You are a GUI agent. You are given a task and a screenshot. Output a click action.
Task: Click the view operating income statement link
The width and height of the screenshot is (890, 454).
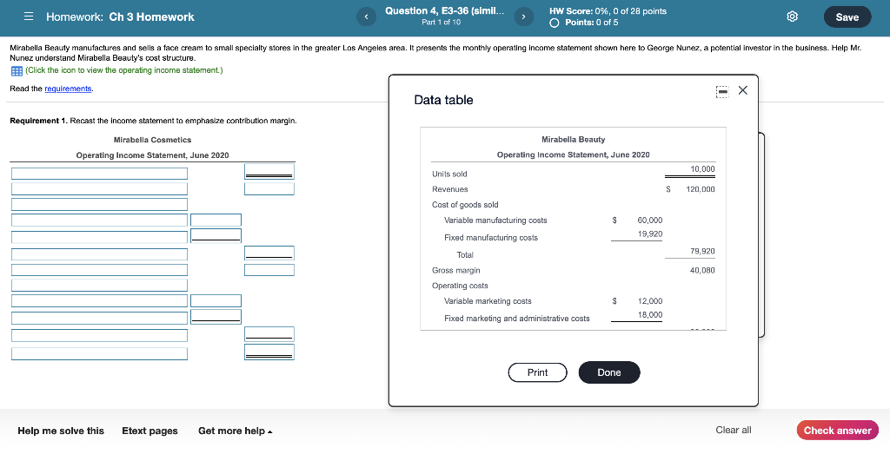[x=123, y=70]
